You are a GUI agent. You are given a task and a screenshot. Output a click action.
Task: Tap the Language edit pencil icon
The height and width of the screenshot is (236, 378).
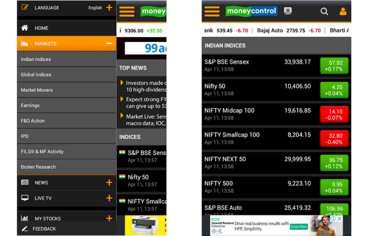25,7
